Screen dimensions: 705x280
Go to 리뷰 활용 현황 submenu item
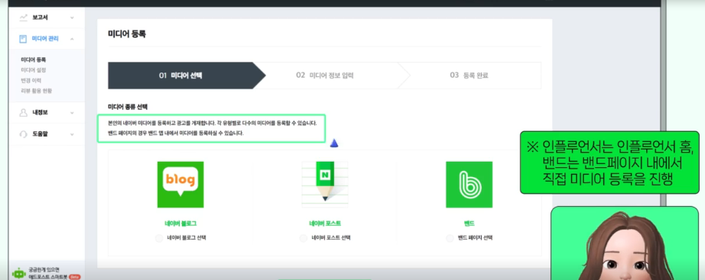pos(37,91)
